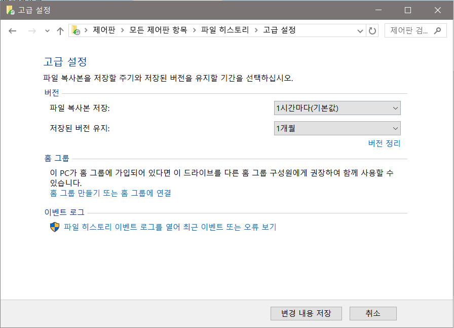Viewport: 454px width, 328px height.
Task: Expand the breadcrumb arrow after 제어판
Action: tap(123, 30)
